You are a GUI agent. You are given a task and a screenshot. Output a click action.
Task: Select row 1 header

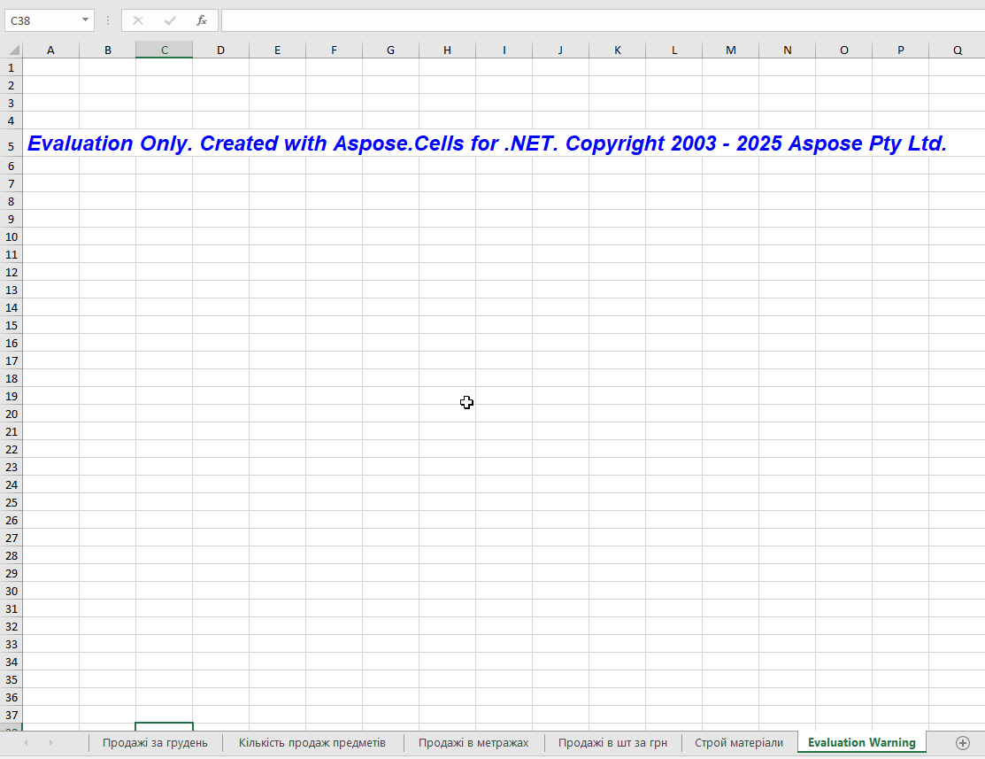(12, 67)
